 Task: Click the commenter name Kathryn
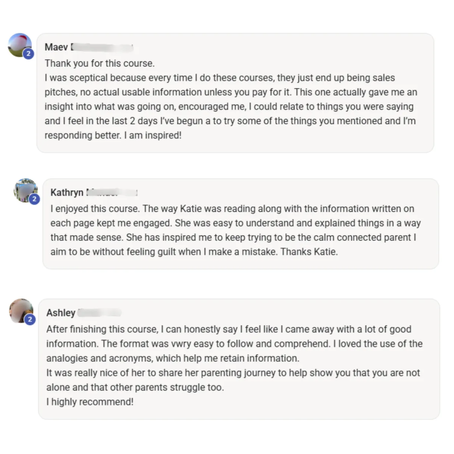tap(67, 193)
